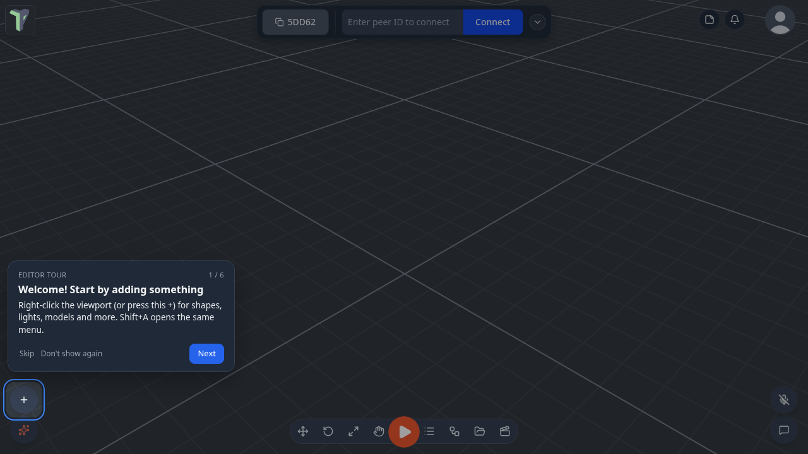Screen dimensions: 808x454
Task: Select the hand pan tool
Action: 379,431
